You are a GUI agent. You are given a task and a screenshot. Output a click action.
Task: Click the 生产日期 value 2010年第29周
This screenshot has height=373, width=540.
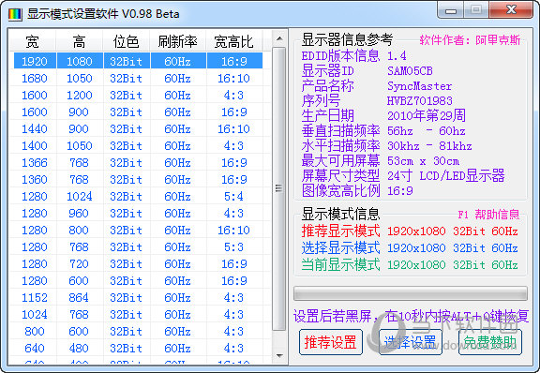[x=427, y=115]
